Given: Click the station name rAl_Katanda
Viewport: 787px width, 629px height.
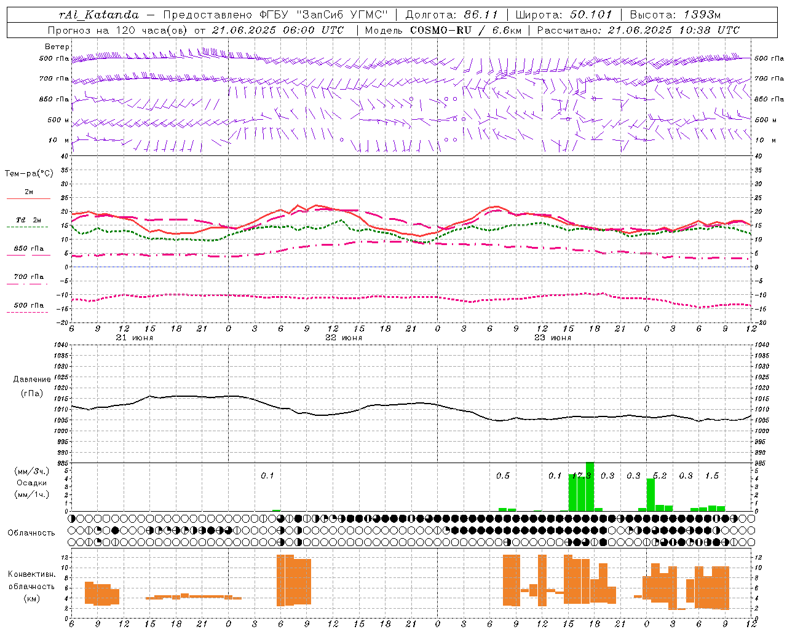Looking at the screenshot, I should 98,15.
